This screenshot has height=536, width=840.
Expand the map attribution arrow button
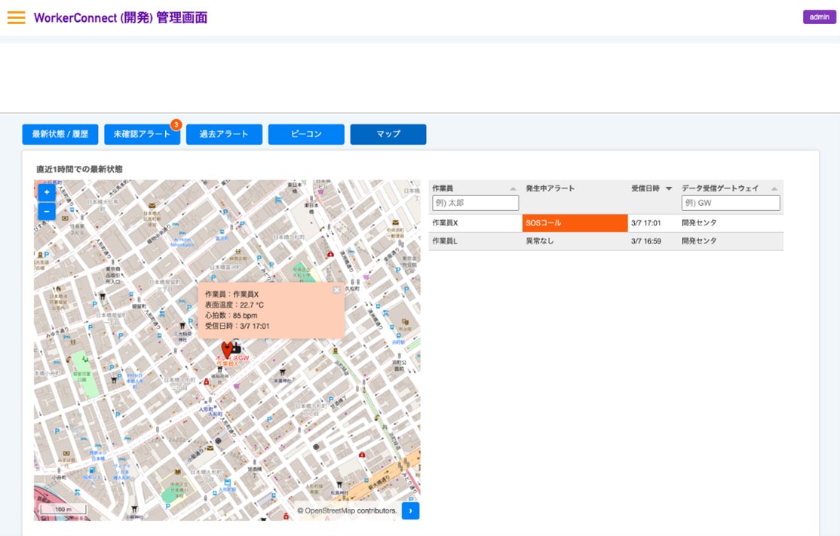click(x=410, y=511)
